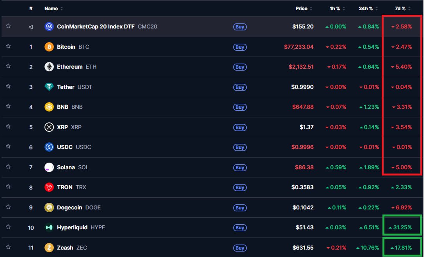Click the Bitcoin logo icon

(49, 47)
